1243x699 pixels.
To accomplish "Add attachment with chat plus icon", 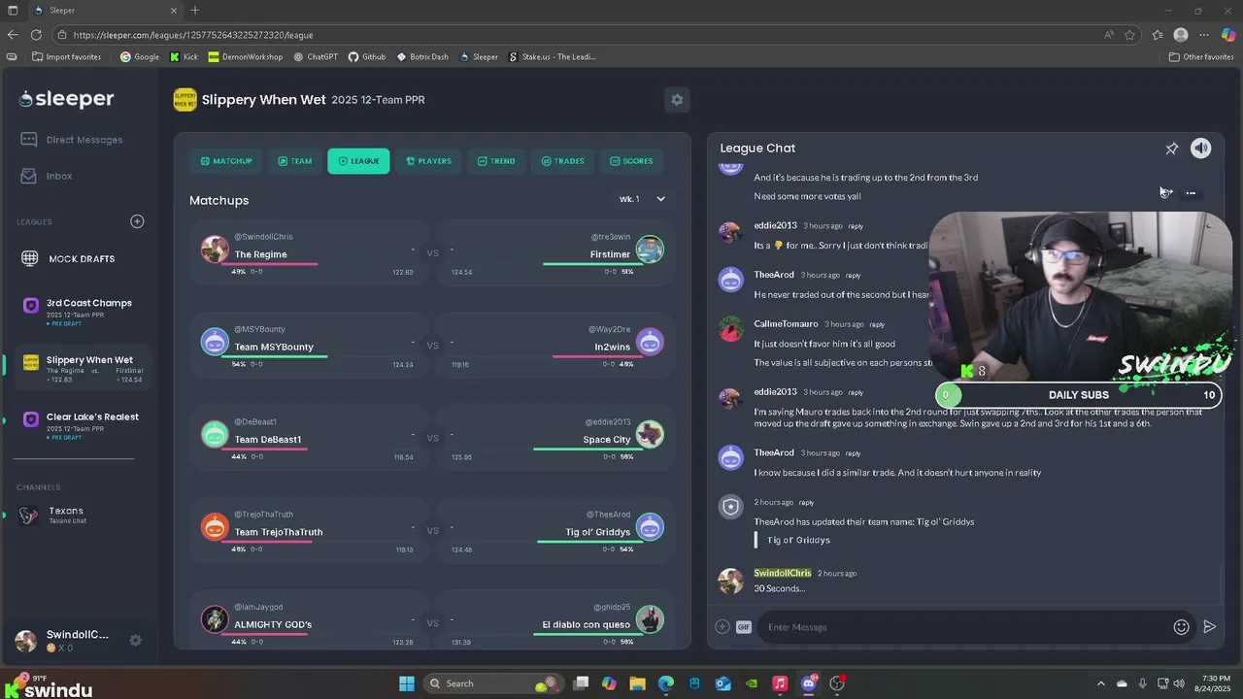I will point(722,627).
